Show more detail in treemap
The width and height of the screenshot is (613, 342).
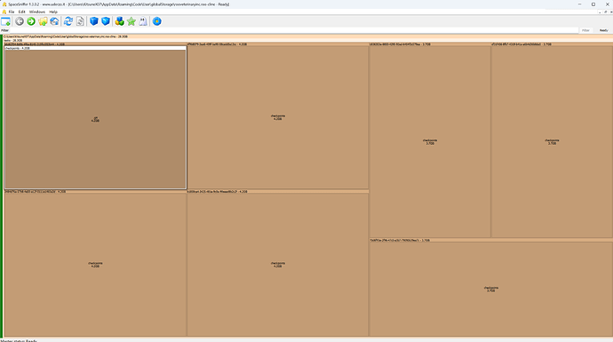tap(106, 21)
